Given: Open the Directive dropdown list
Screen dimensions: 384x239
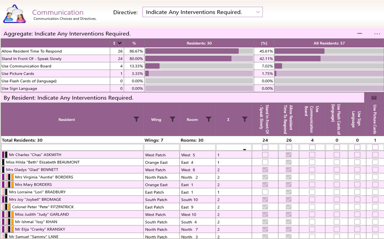Looking at the screenshot, I should point(202,12).
